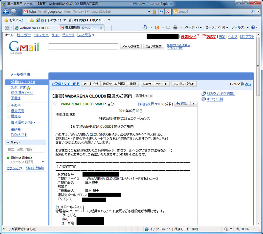Screen dimensions: 263x234
Task: Open the ページ(P) menu
Action: [193, 27]
